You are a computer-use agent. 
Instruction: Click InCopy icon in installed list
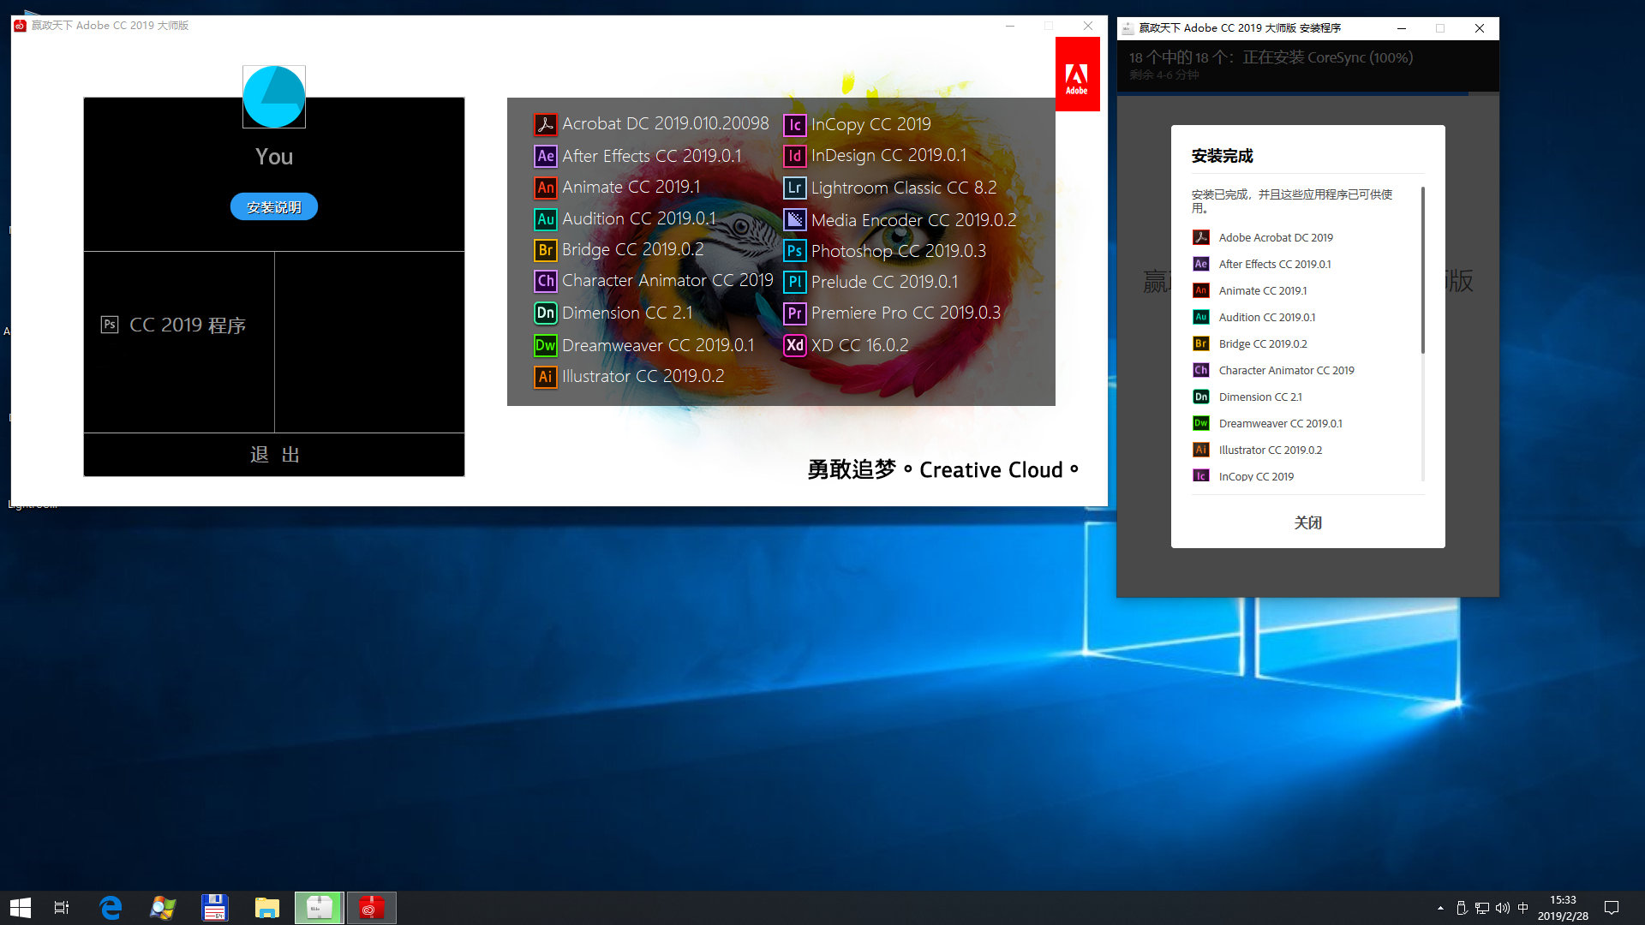pos(1201,476)
